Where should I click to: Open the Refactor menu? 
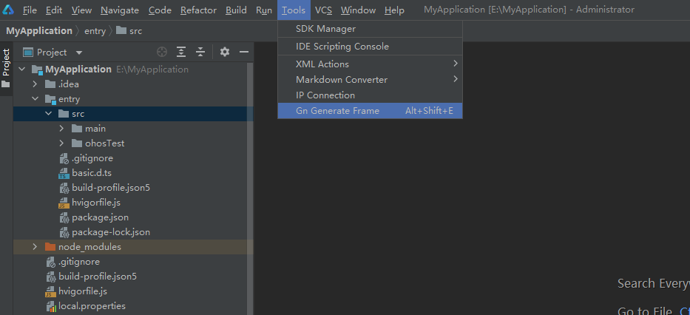[198, 10]
